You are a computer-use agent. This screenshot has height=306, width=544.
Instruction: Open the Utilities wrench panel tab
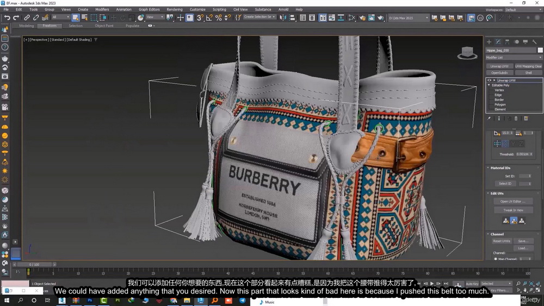pyautogui.click(x=534, y=42)
